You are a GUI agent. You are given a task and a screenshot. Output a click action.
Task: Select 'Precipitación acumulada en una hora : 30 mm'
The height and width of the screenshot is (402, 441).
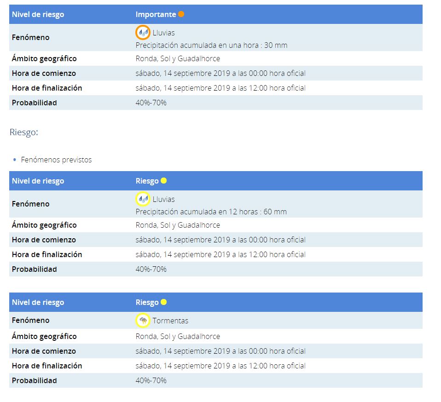[211, 45]
